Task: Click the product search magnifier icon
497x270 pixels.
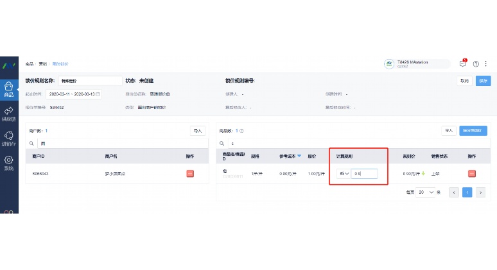Action: tap(222, 144)
